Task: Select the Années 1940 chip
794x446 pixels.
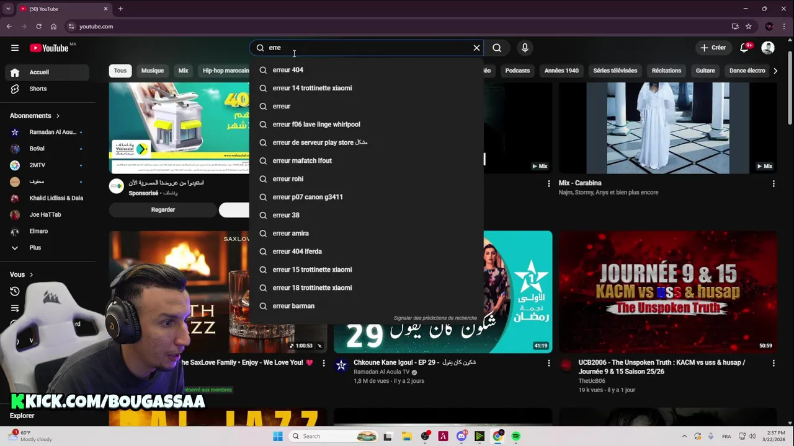Action: pyautogui.click(x=561, y=71)
